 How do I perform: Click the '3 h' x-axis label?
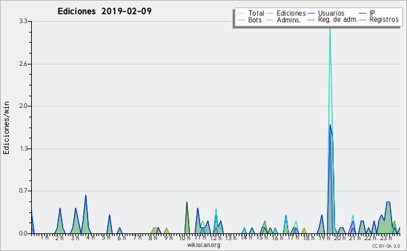[x=75, y=238]
